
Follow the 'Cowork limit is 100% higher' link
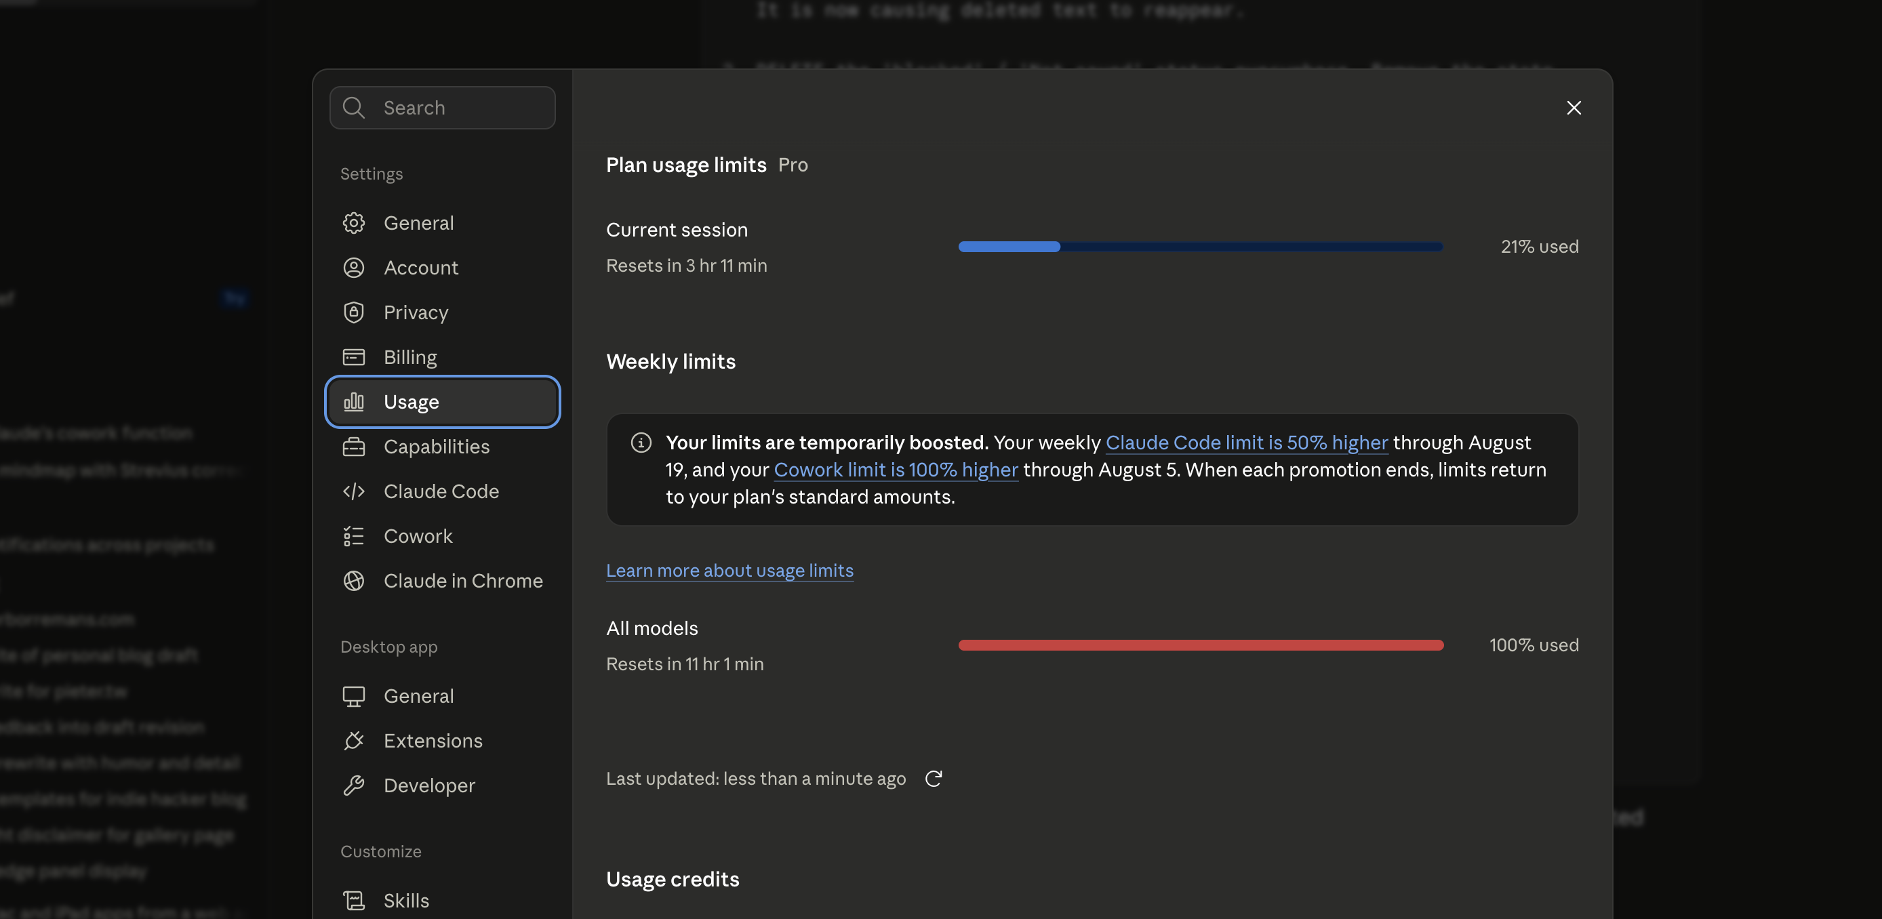point(896,470)
